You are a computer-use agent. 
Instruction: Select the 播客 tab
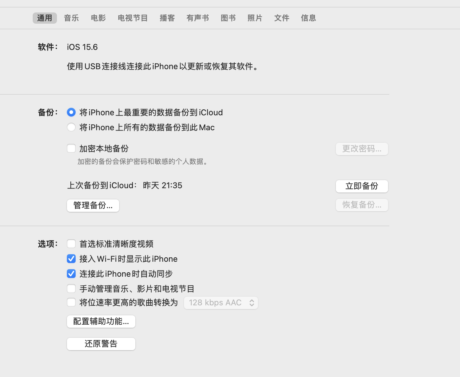pyautogui.click(x=167, y=18)
